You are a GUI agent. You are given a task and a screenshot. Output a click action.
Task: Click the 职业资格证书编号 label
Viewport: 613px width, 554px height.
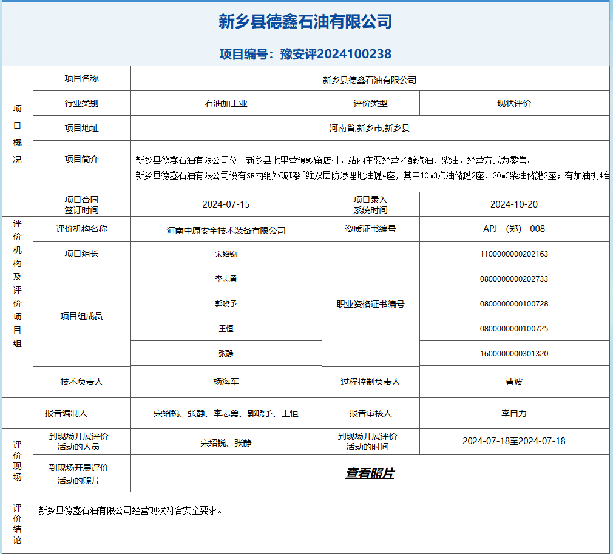pos(371,304)
